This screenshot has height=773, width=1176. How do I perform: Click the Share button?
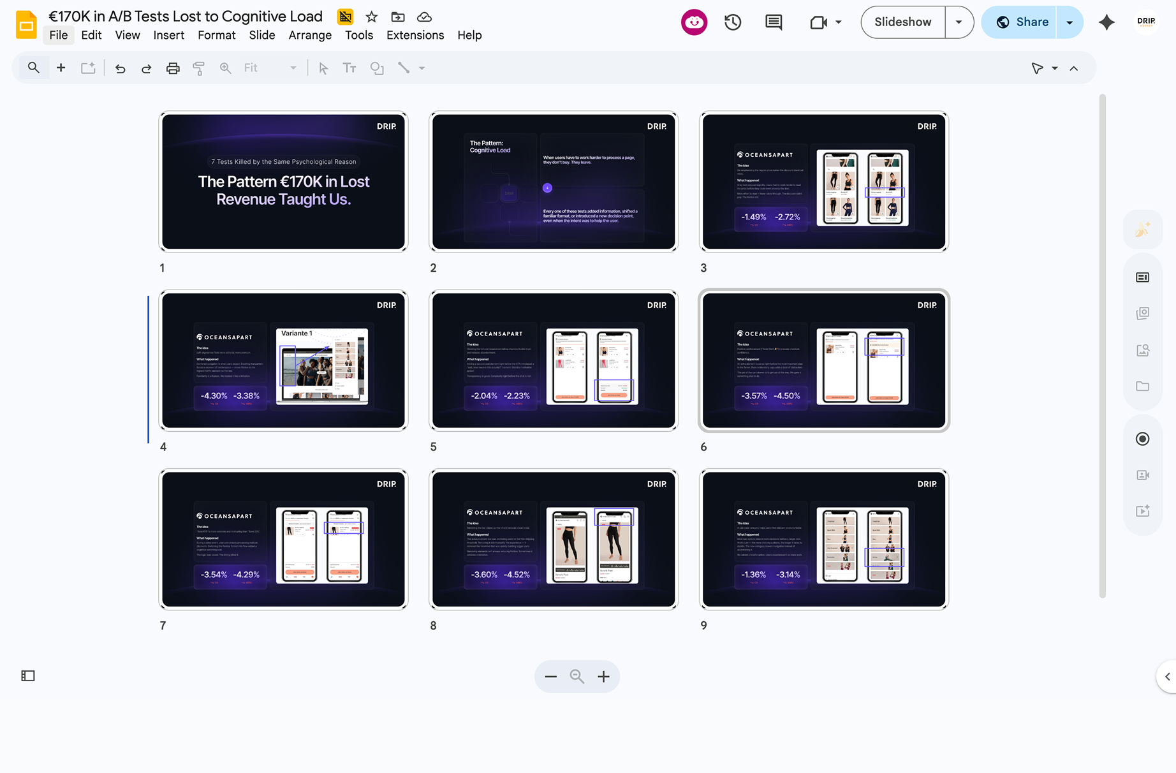[1020, 22]
